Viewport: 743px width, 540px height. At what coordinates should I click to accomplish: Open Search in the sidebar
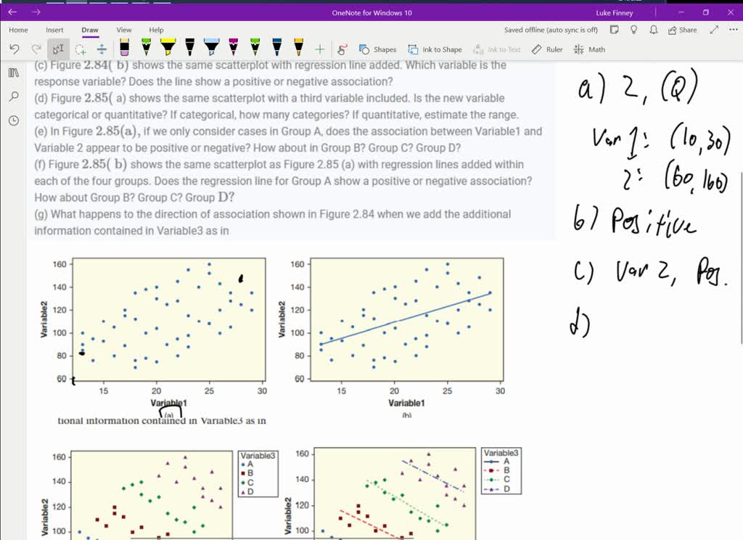[12, 96]
